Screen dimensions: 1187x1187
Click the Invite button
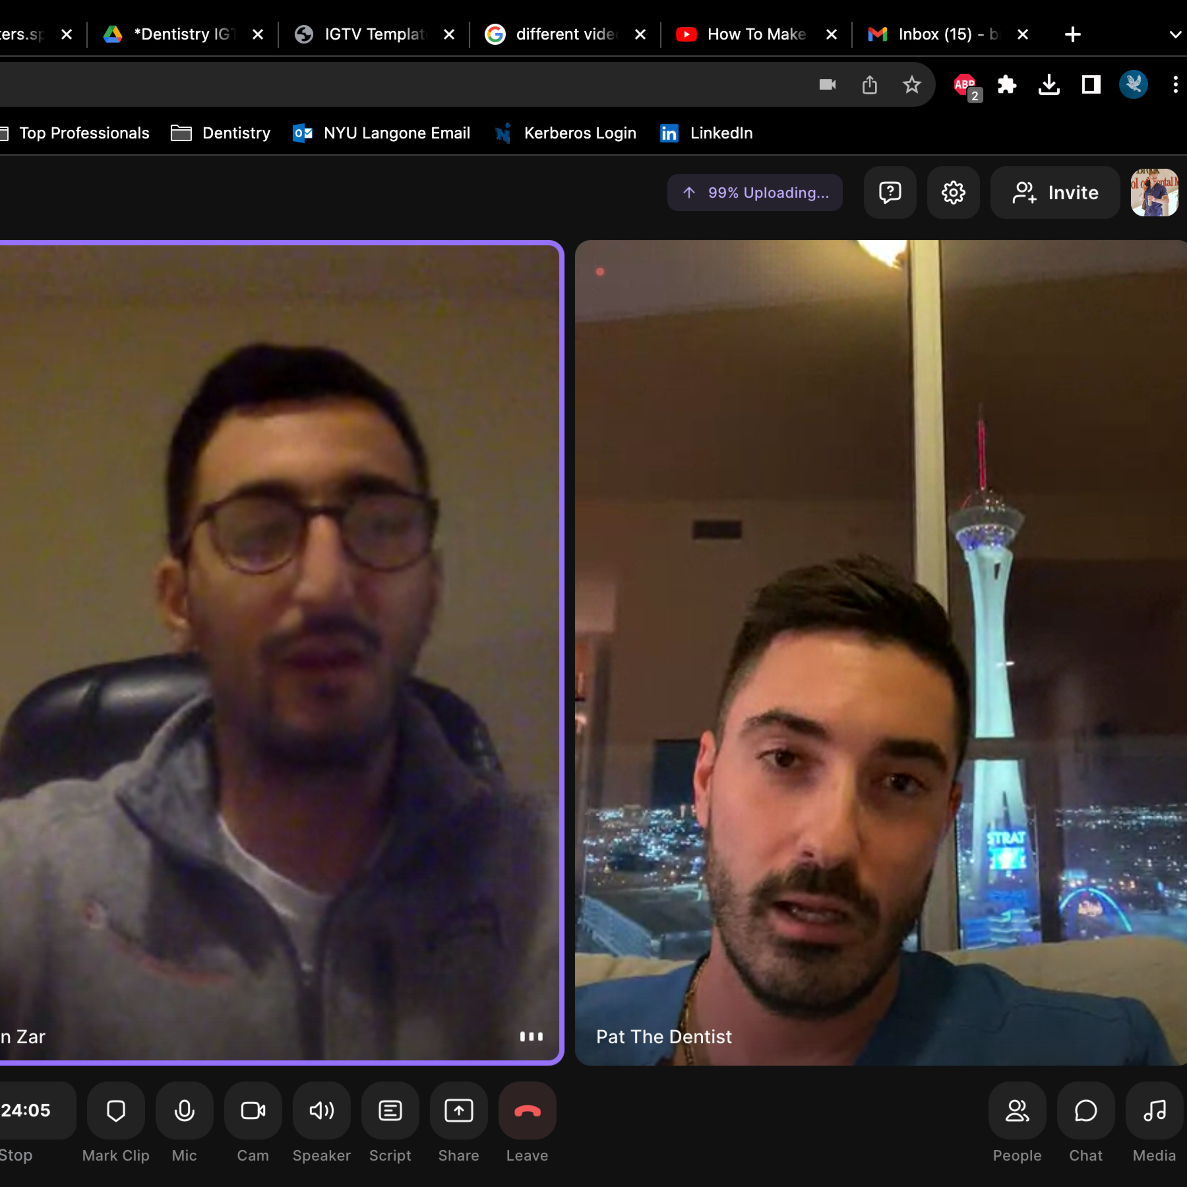[1056, 192]
